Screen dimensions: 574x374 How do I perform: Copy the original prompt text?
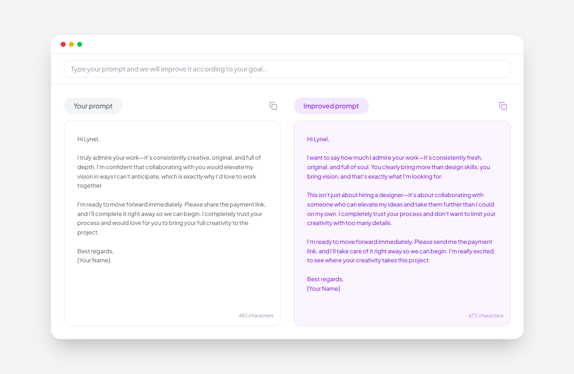273,106
